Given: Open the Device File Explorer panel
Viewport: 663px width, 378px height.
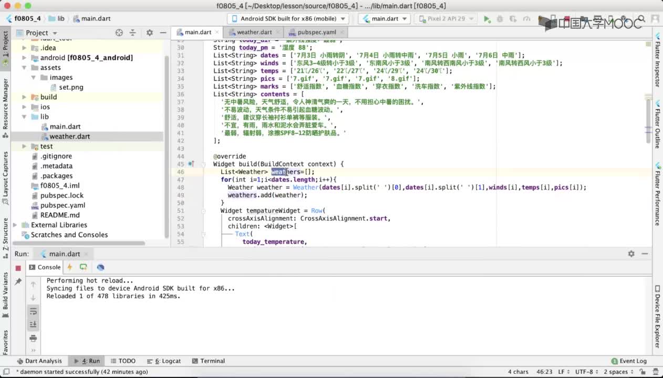Looking at the screenshot, I should [657, 317].
